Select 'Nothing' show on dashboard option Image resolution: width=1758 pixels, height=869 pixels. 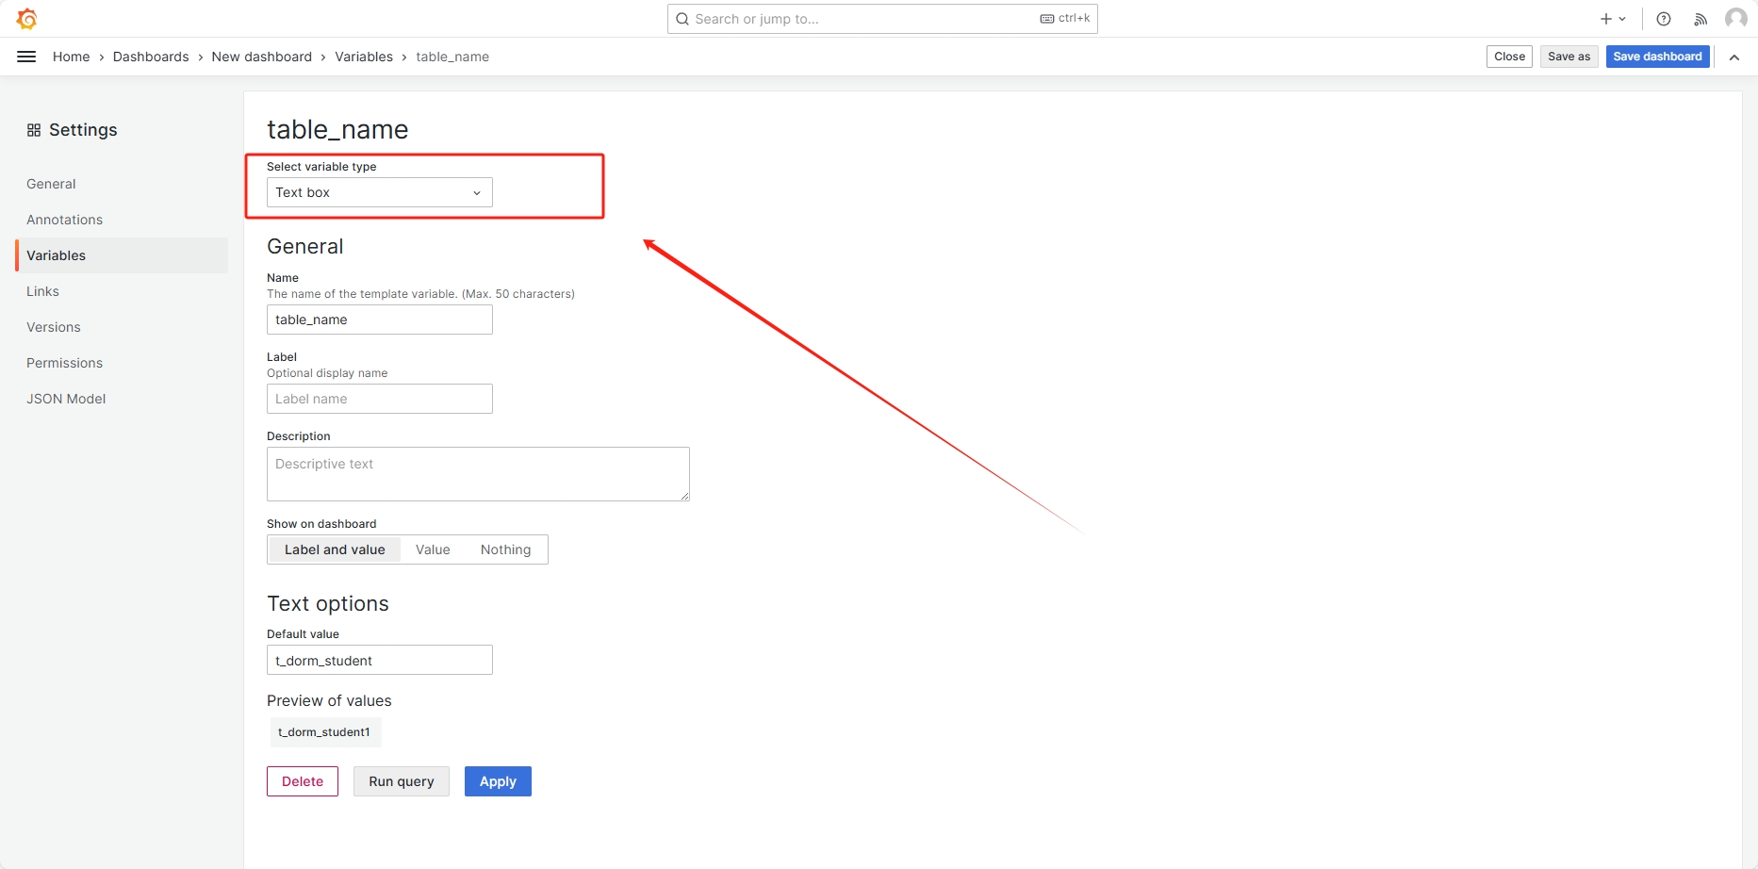coord(505,549)
